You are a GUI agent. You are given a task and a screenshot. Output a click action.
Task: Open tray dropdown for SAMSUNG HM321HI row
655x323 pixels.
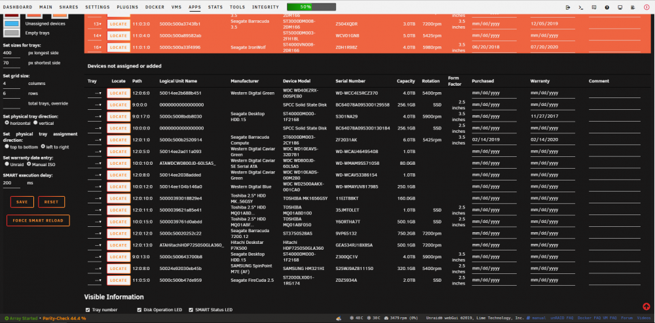tap(95, 268)
